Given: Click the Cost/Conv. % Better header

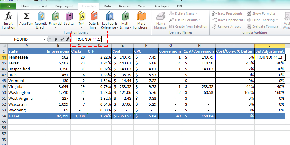Looking at the screenshot, I should pyautogui.click(x=235, y=51).
